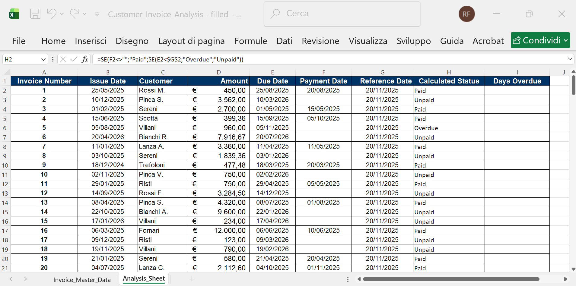576x286 pixels.
Task: Open the Dati ribbon tab
Action: [x=284, y=41]
